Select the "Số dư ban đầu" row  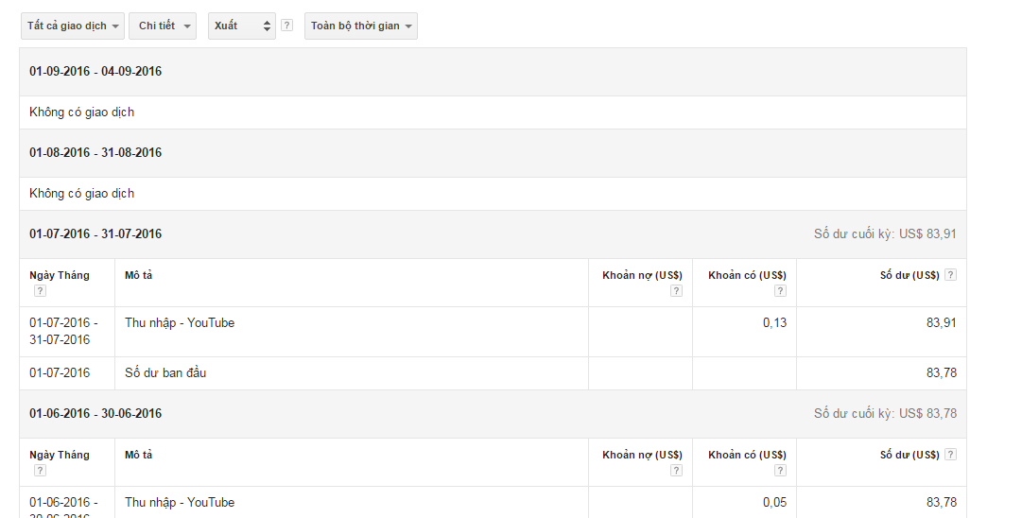[x=165, y=373]
